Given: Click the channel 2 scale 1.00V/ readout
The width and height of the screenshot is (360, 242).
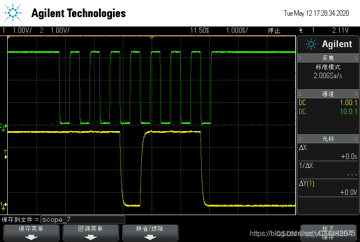Looking at the screenshot, I should pos(60,30).
